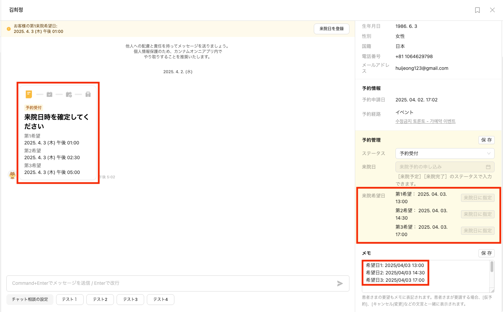The image size is (503, 312).
Task: Click the calendar check step icon
Action: pyautogui.click(x=49, y=94)
